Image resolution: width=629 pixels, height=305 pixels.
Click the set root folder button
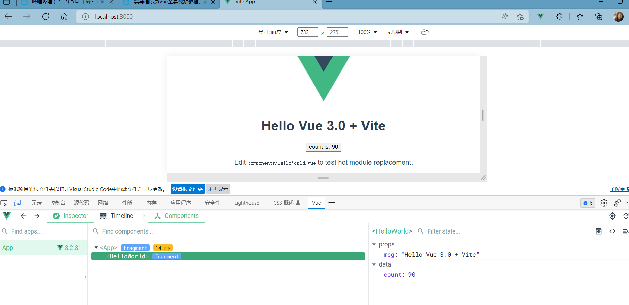[188, 189]
